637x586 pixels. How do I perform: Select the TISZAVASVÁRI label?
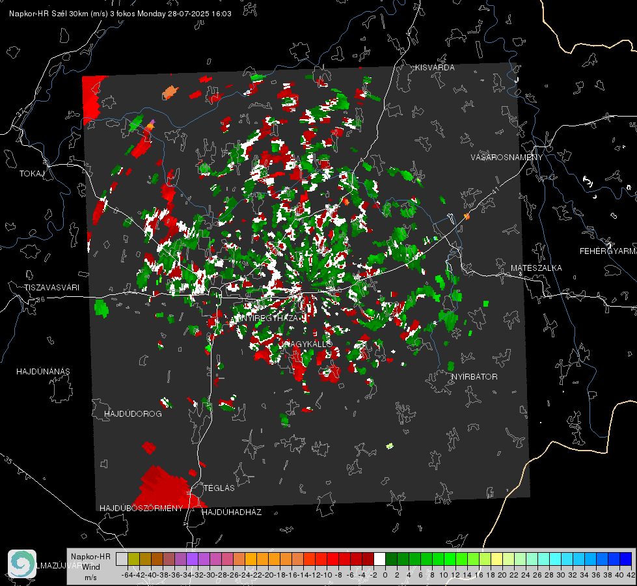[x=51, y=288]
